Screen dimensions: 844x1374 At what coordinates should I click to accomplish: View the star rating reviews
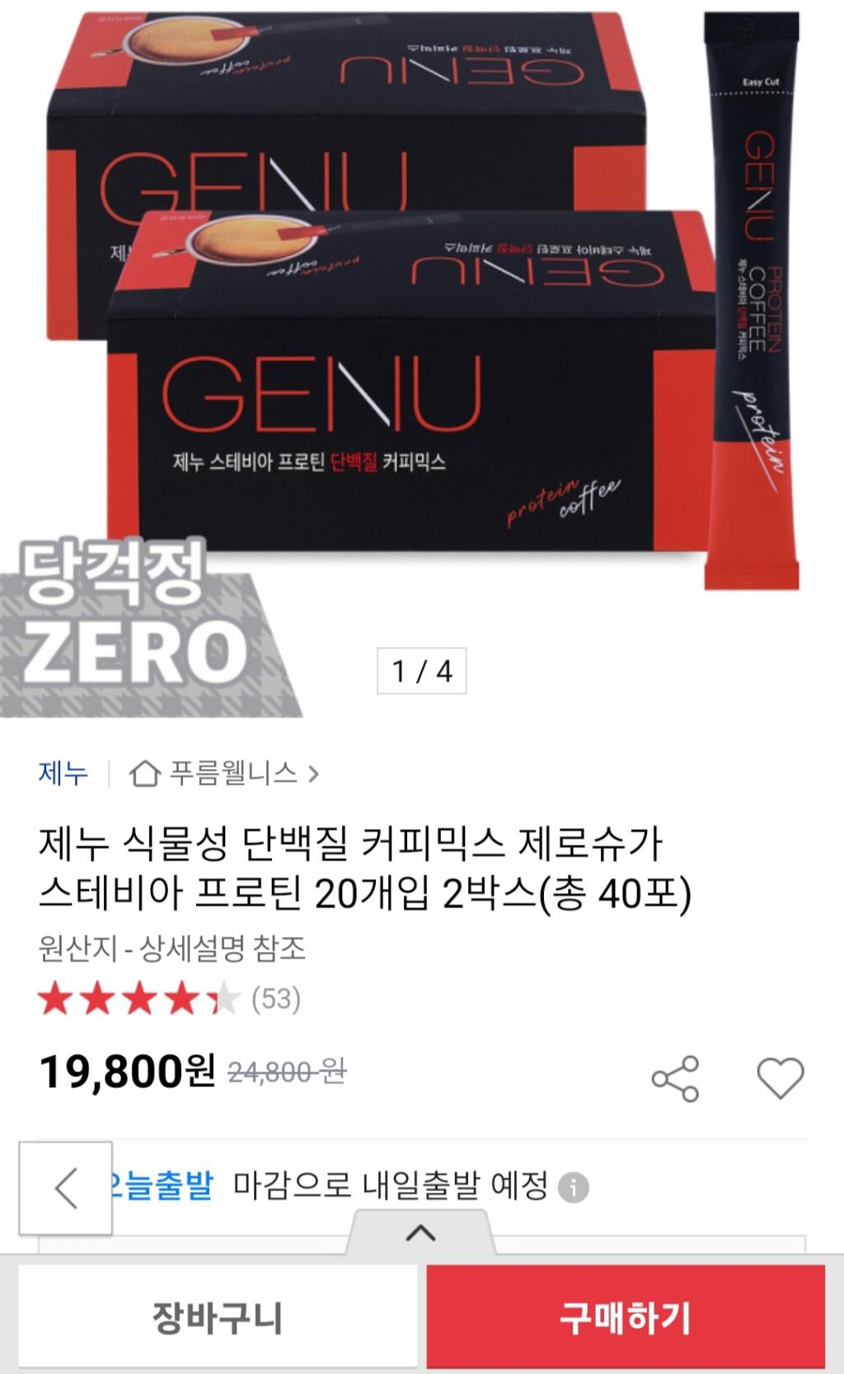pyautogui.click(x=138, y=999)
